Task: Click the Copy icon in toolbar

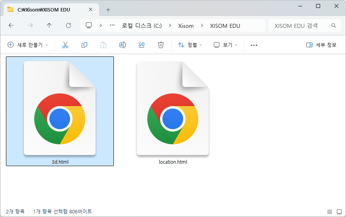Action: (84, 45)
